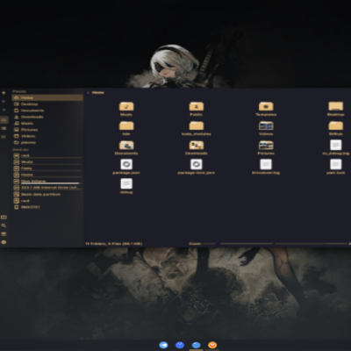
Task: Select the last device below second root
Action: tap(47, 207)
